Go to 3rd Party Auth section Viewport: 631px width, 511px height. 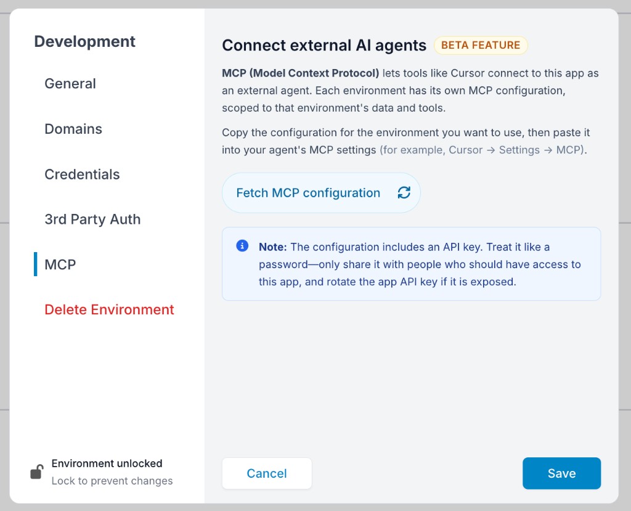(92, 219)
